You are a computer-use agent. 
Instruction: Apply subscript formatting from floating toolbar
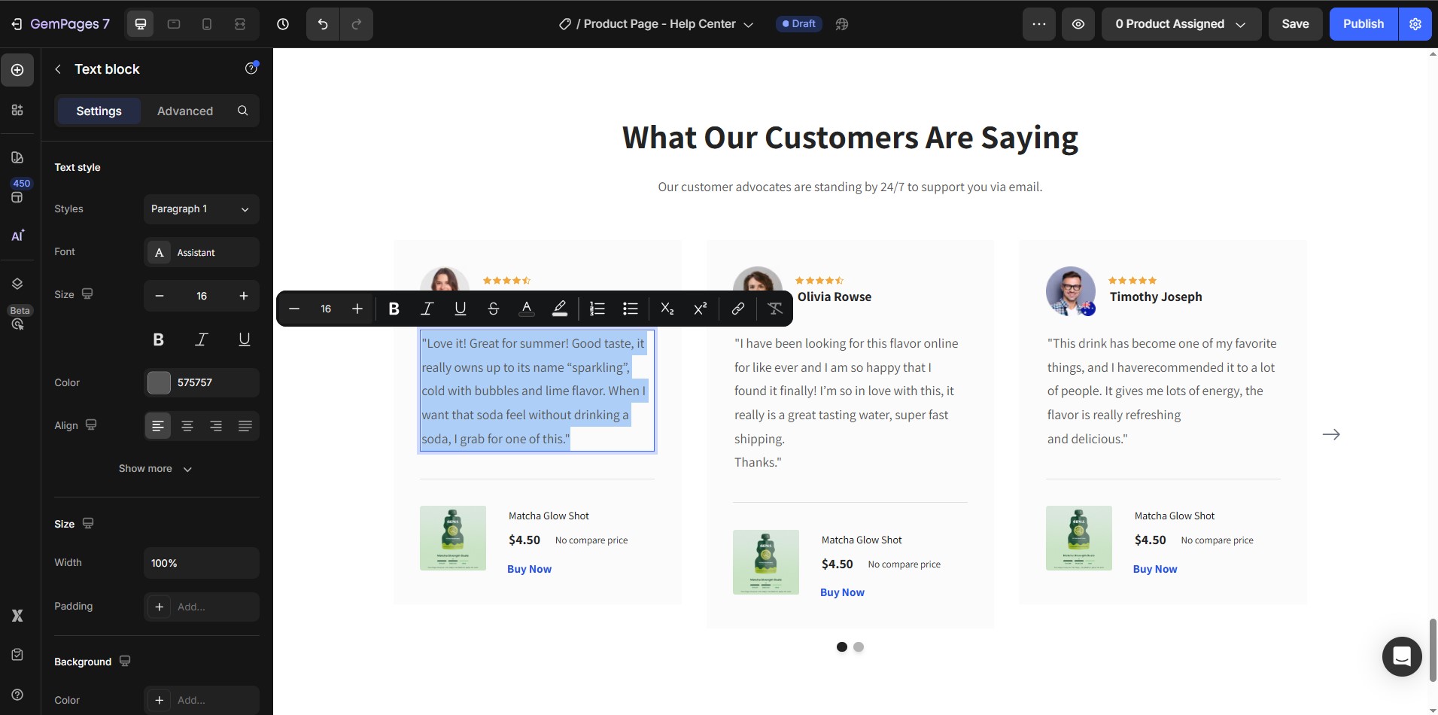pyautogui.click(x=667, y=309)
